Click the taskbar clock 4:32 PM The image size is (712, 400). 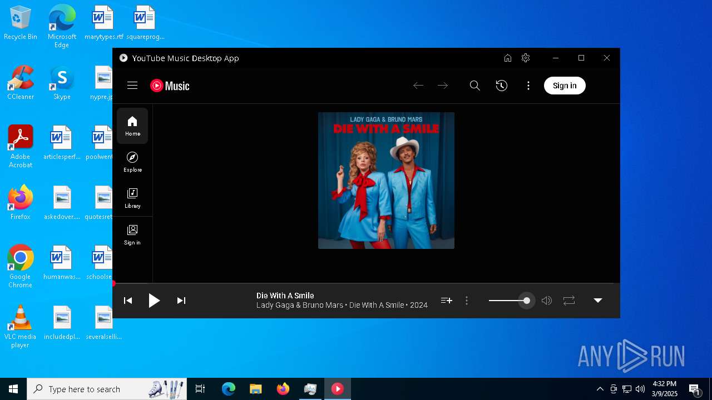665,389
